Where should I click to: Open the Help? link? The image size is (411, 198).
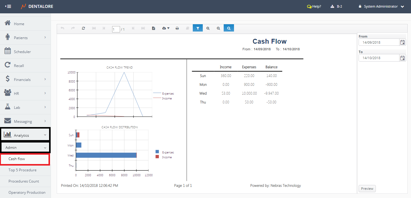[314, 6]
